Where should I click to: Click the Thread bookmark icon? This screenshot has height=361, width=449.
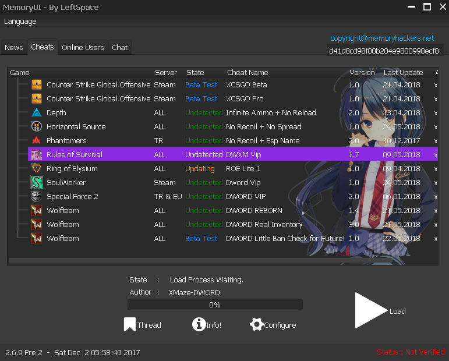pyautogui.click(x=130, y=324)
